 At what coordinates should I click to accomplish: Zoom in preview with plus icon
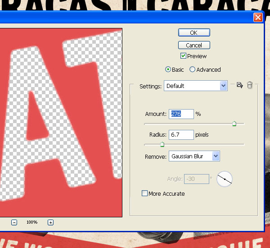50,222
